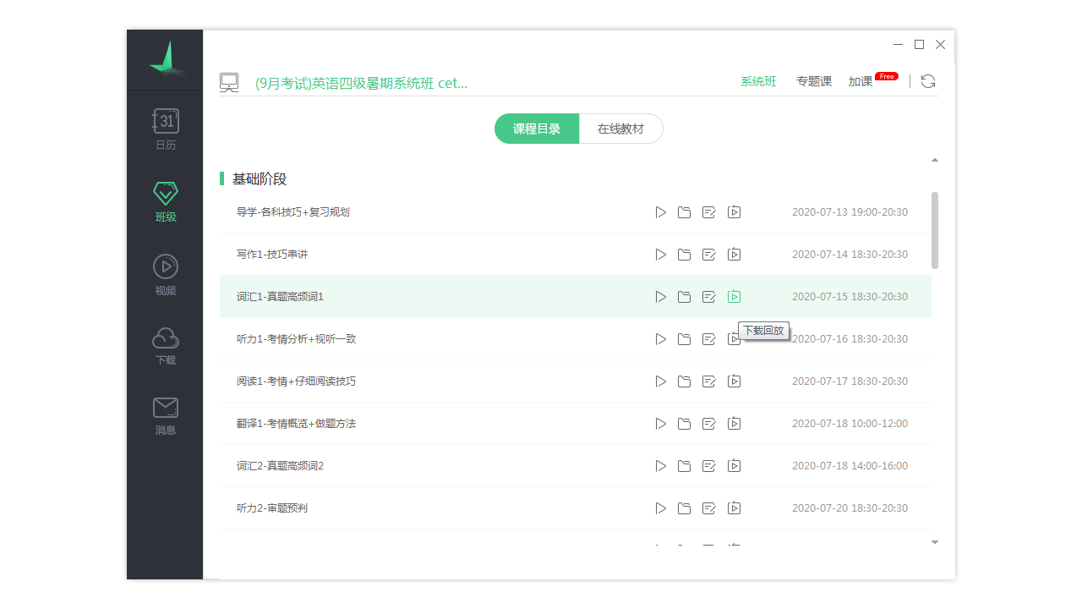Download the replay of 词汇1-真题高频词1
The image size is (1082, 609).
(x=734, y=296)
